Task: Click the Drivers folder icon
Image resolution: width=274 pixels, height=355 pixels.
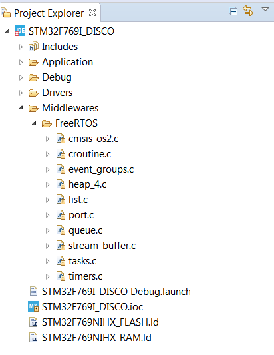Action: (33, 93)
